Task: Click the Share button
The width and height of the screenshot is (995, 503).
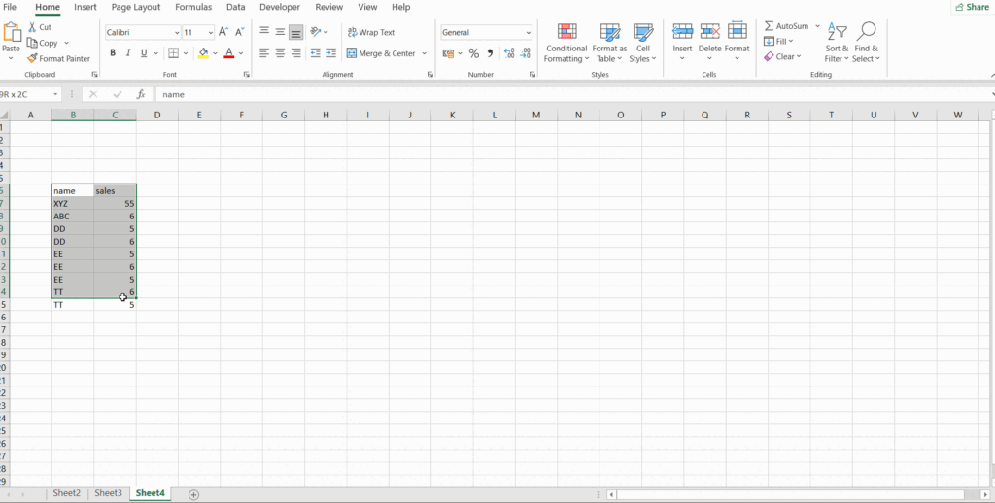Action: click(x=971, y=7)
